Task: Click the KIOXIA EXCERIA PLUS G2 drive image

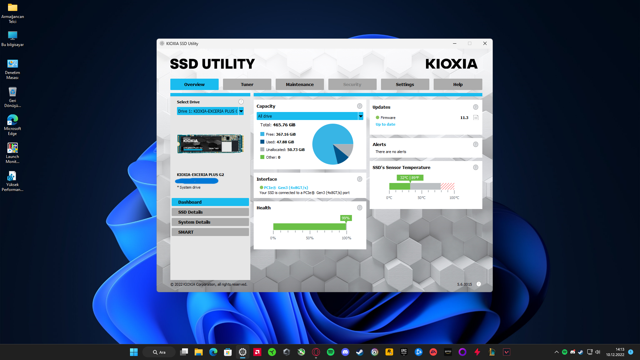Action: 210,144
